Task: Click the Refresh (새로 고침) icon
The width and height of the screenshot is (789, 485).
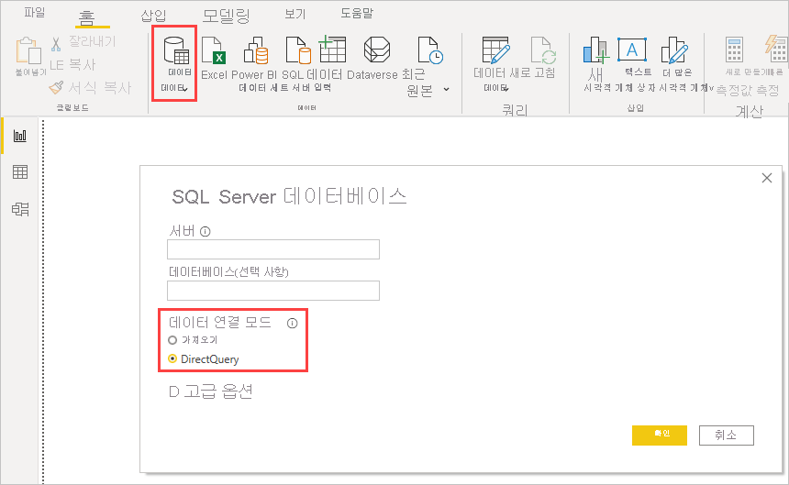Action: tap(543, 50)
